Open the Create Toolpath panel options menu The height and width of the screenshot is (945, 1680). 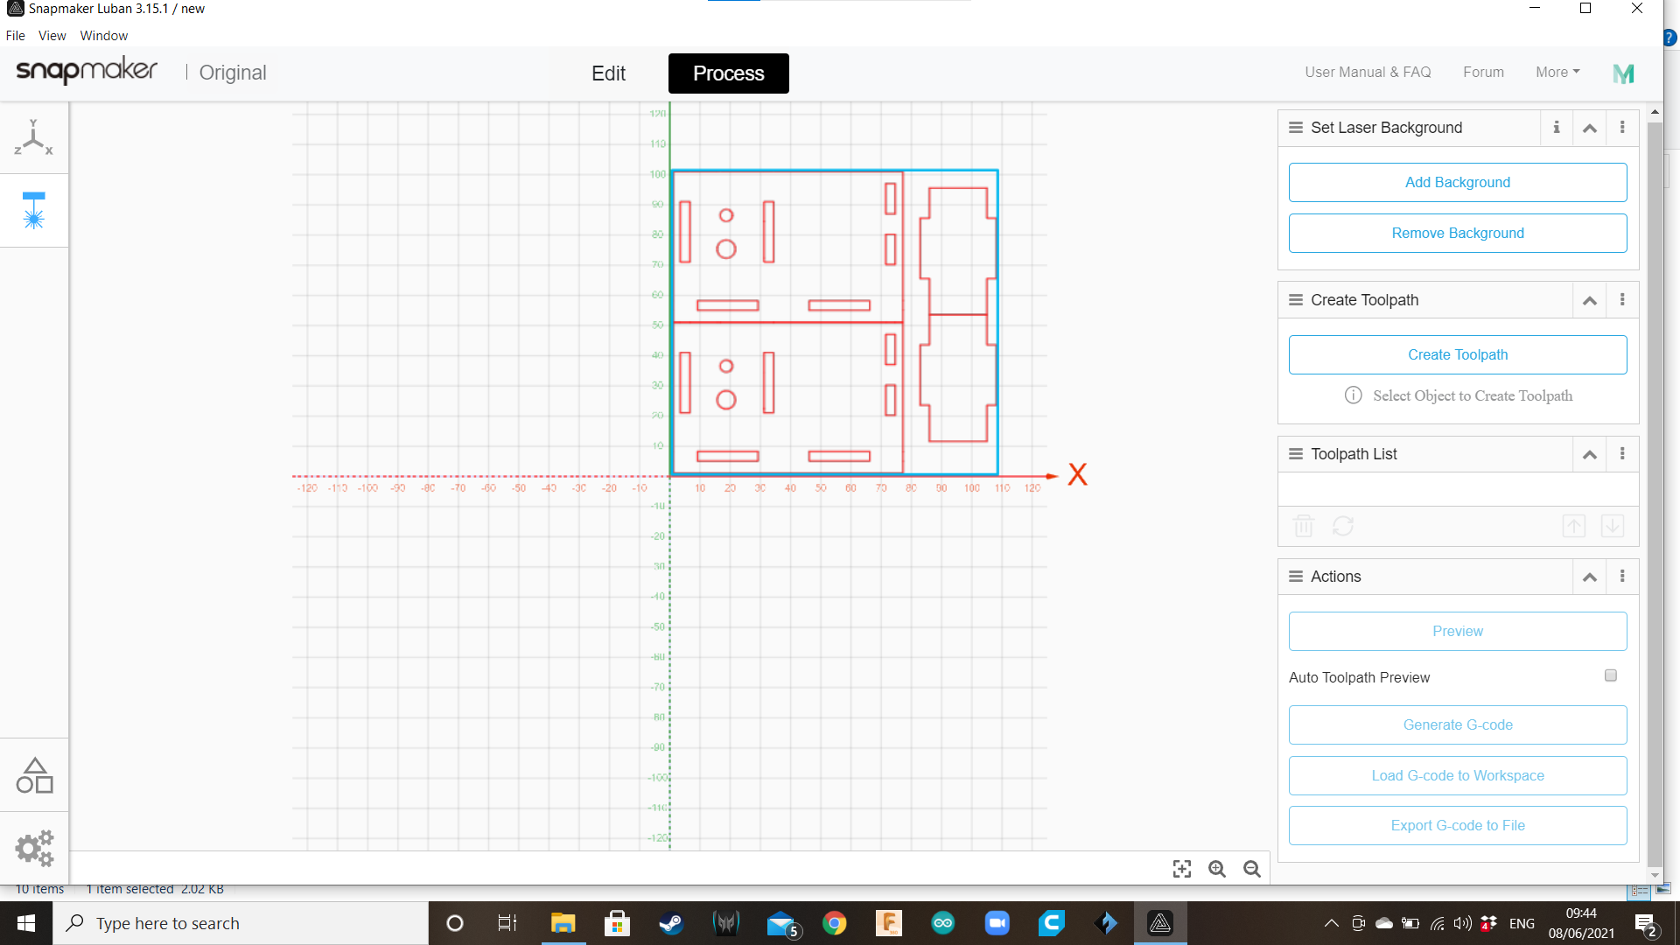(1621, 300)
